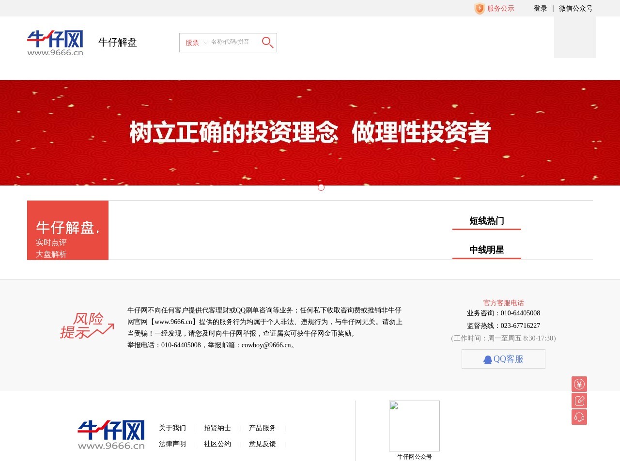Open the 关于我们 footer link
This screenshot has width=620, height=465.
(172, 428)
